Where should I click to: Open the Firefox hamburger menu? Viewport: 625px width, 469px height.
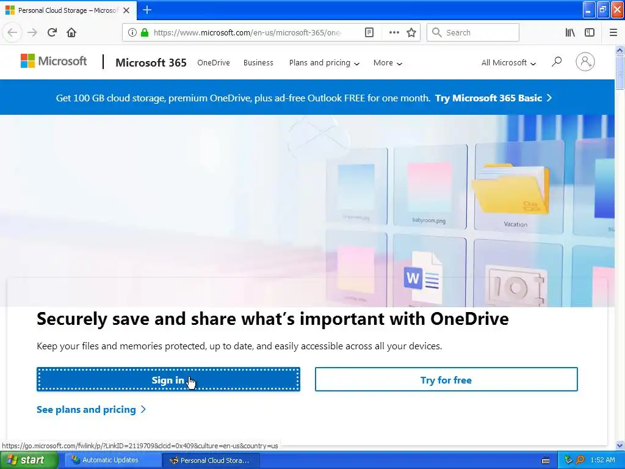point(613,32)
